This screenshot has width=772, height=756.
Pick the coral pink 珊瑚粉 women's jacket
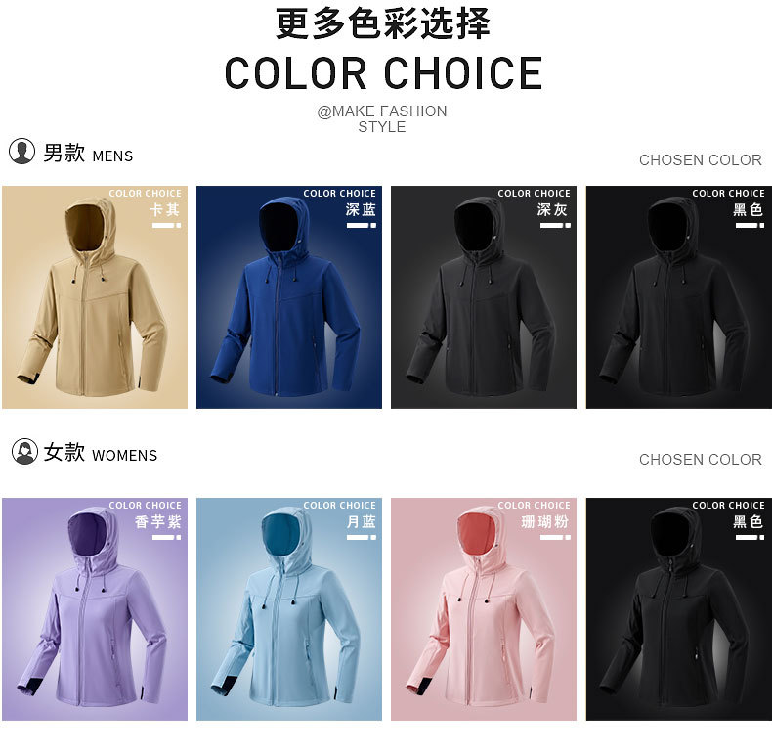coord(484,609)
